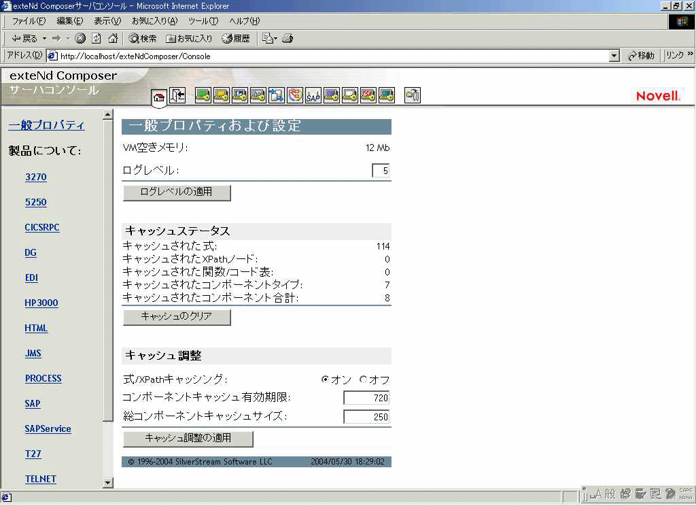Click the コンポーネントキャッシュ有効期限 field showing 720
Image resolution: width=696 pixels, height=506 pixels.
pos(366,398)
